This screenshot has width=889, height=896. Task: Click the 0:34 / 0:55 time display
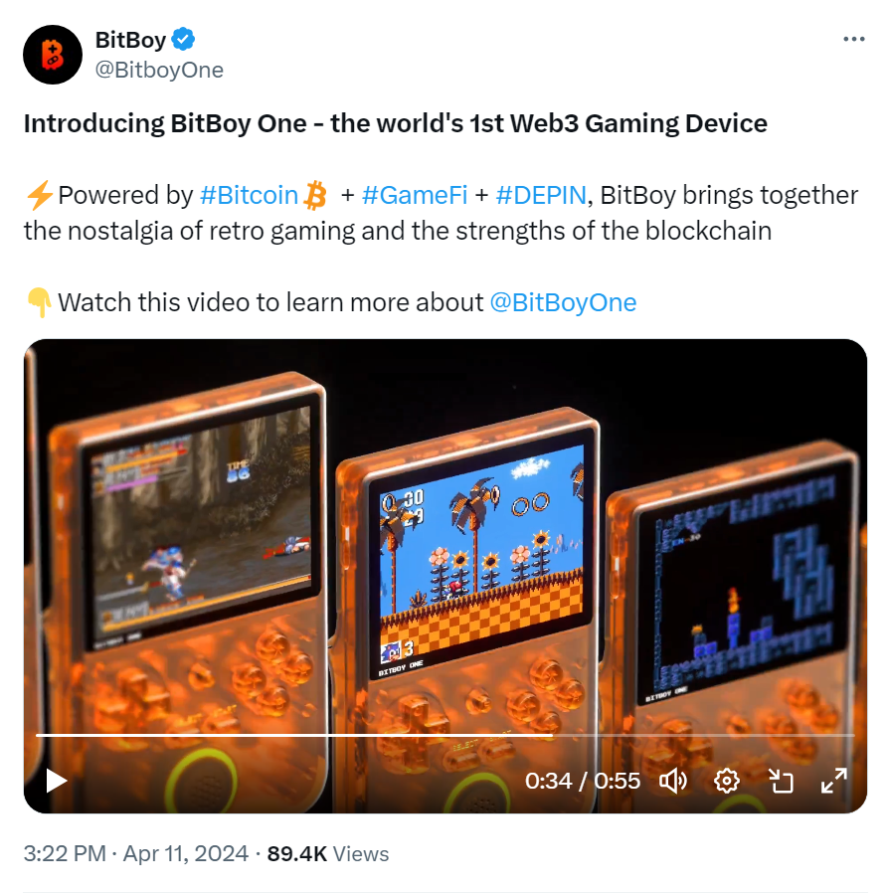(x=583, y=781)
